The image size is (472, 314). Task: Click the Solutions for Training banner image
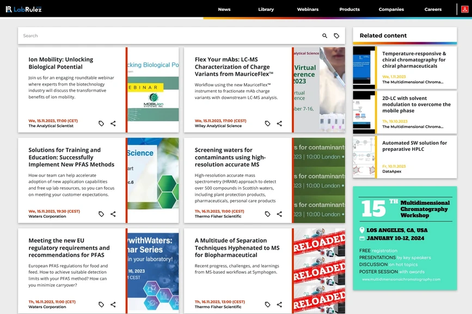pos(153,180)
